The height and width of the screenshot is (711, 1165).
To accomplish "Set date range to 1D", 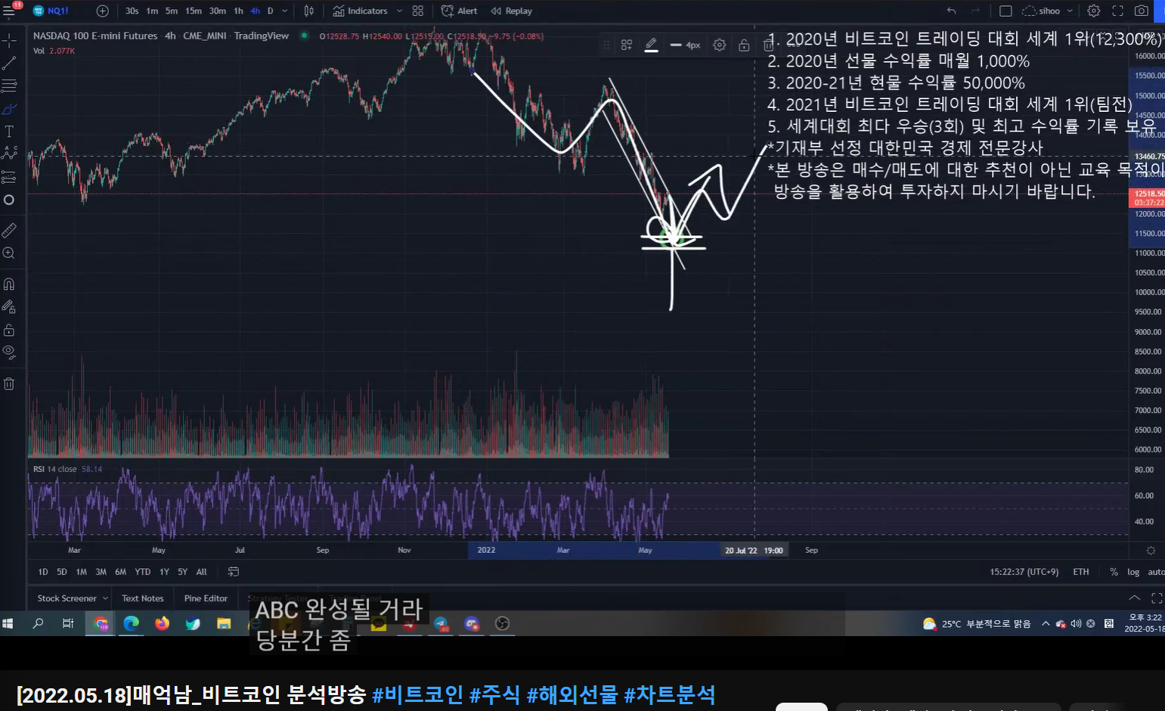I will click(43, 572).
